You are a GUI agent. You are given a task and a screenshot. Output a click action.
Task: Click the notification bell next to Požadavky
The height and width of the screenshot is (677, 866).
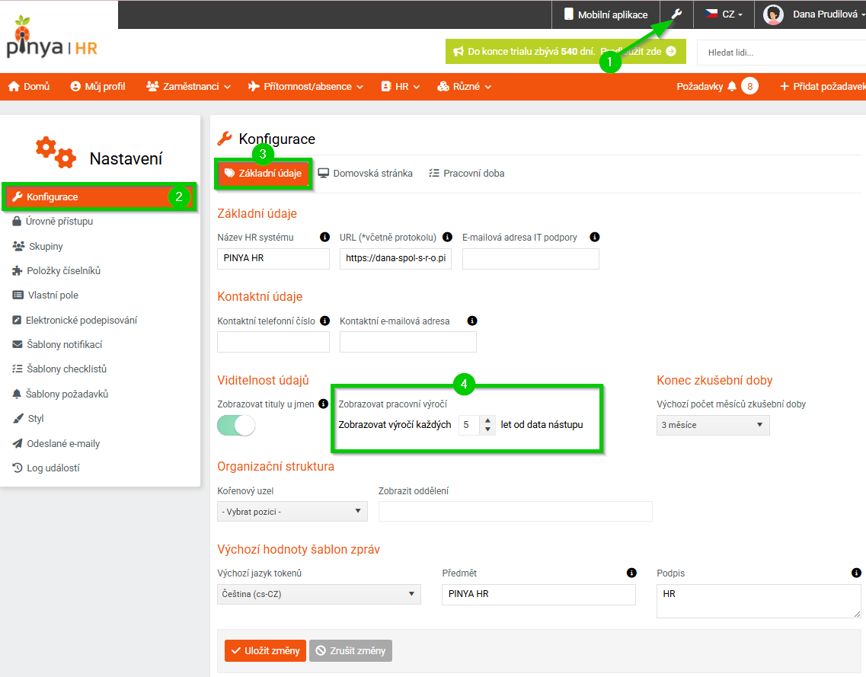point(732,86)
